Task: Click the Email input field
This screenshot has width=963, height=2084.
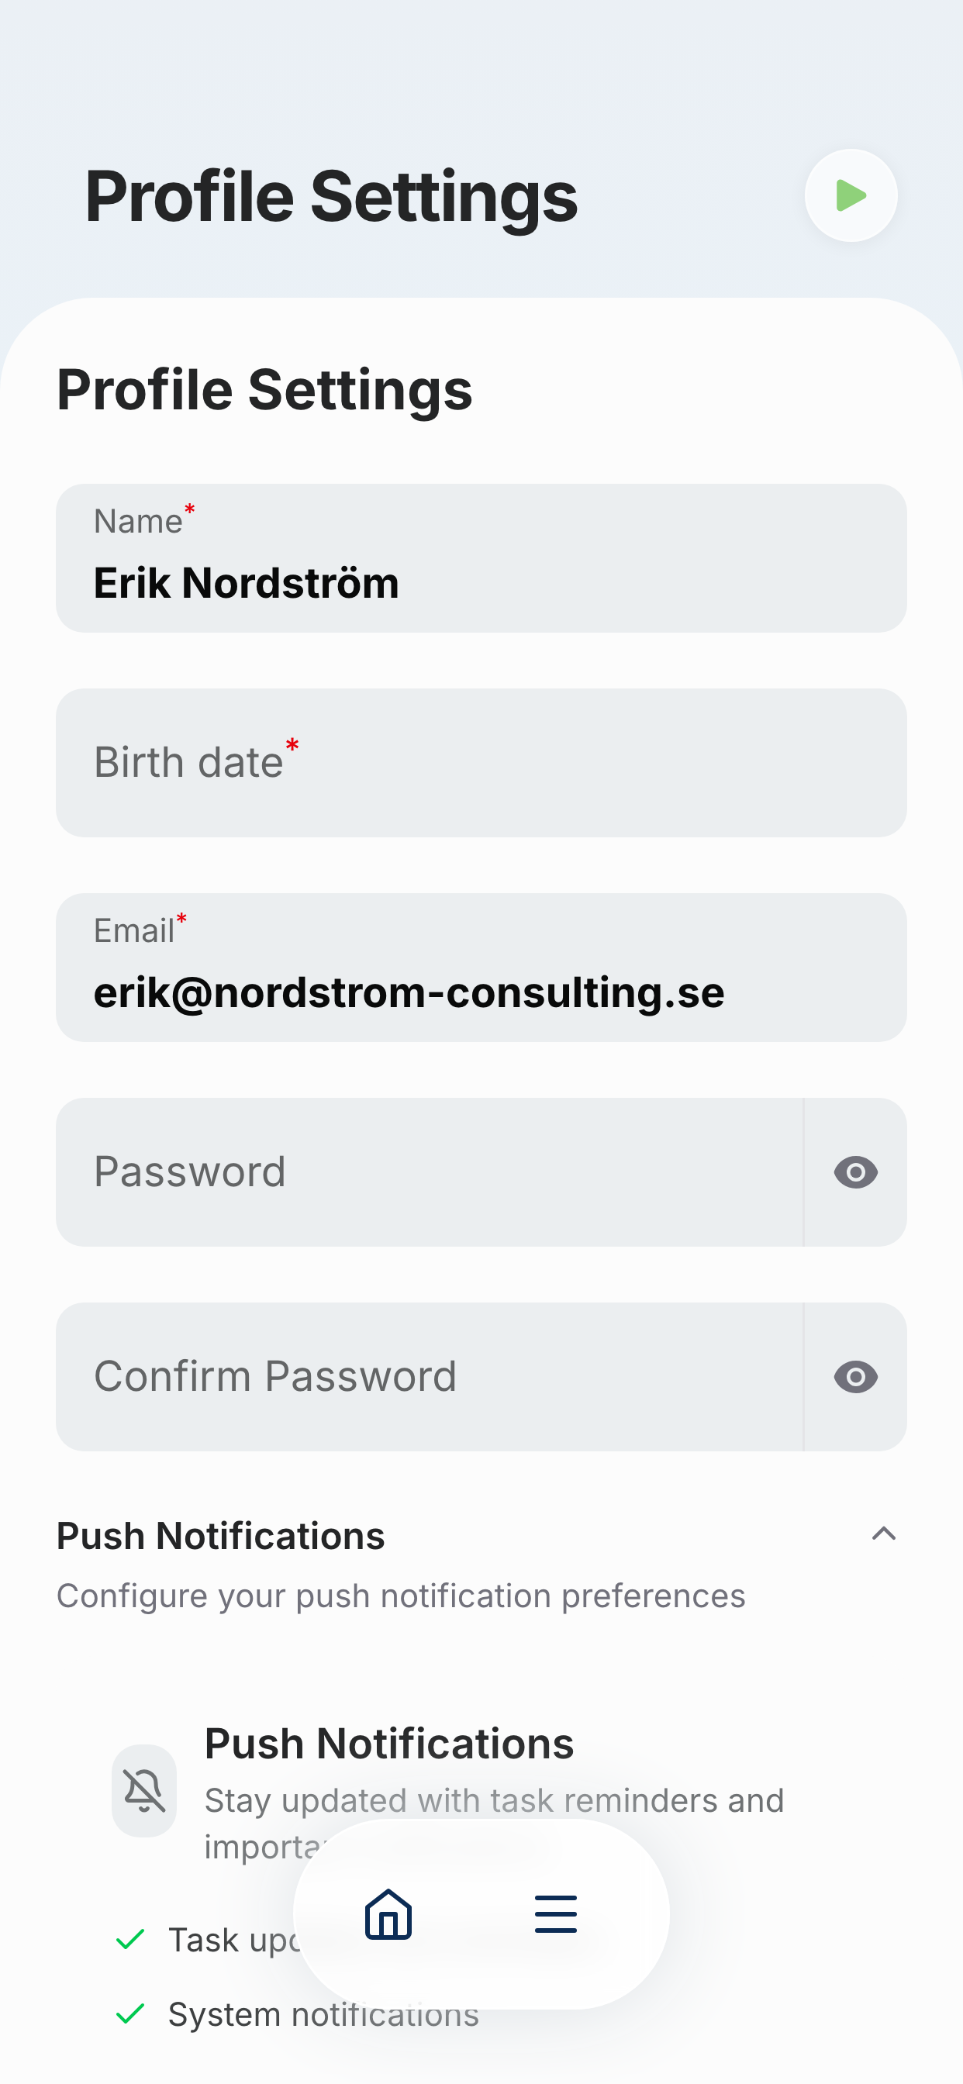Action: pos(481,968)
